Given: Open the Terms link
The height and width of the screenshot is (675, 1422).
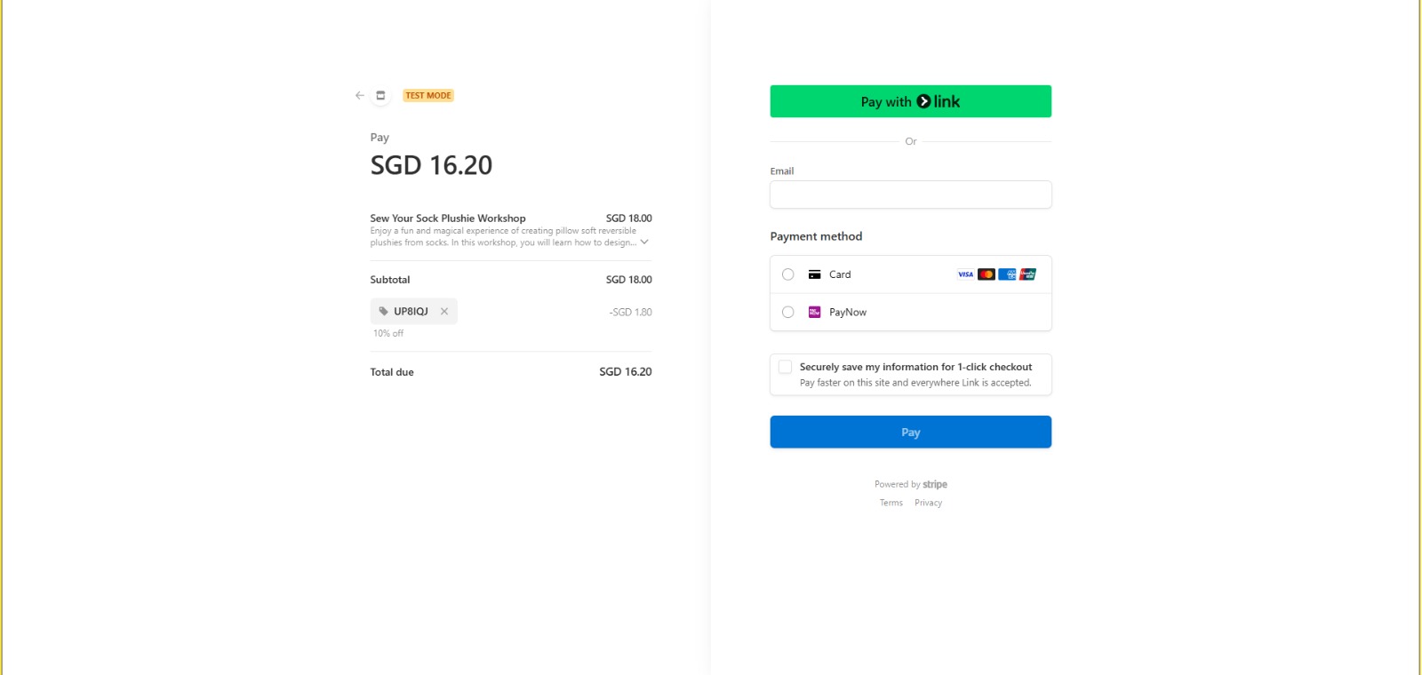Looking at the screenshot, I should 891,503.
